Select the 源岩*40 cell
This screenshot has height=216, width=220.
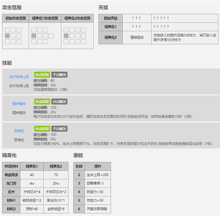pyautogui.click(x=32, y=209)
